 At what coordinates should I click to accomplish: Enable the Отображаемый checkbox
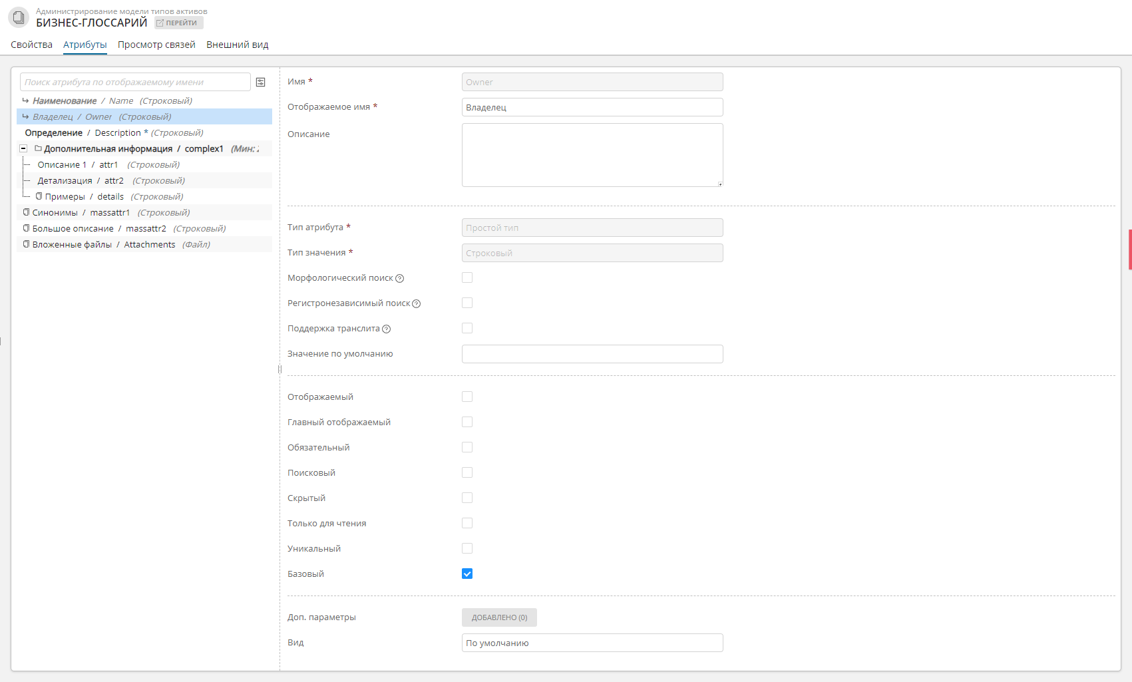467,397
